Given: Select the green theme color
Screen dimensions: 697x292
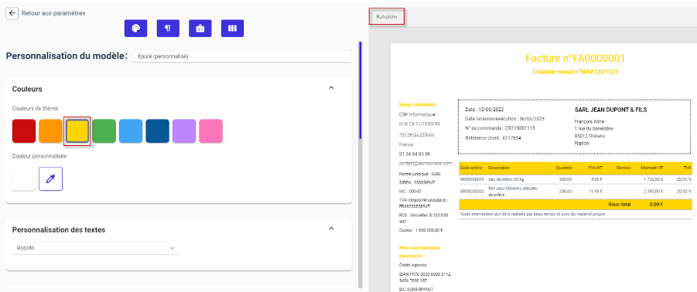Looking at the screenshot, I should coord(104,131).
